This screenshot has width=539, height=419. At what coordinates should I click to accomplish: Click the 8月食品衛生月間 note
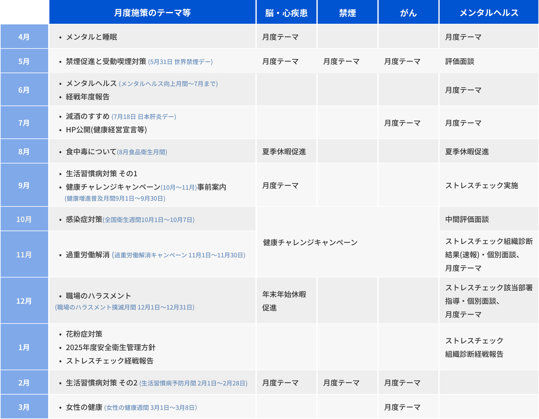[x=142, y=152]
